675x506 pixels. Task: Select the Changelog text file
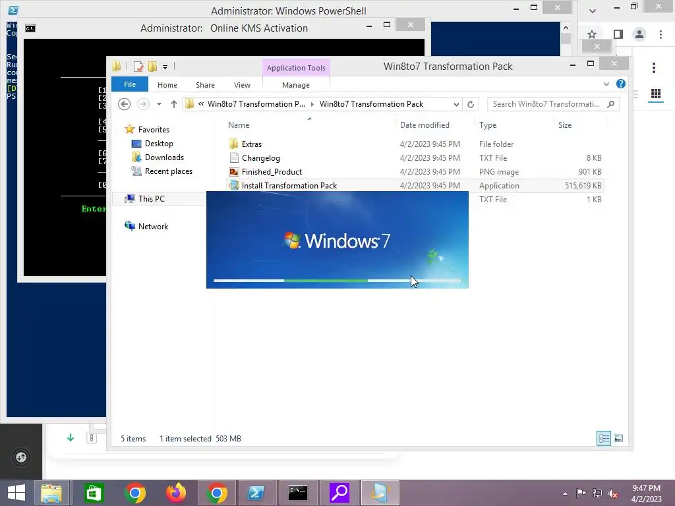(260, 158)
